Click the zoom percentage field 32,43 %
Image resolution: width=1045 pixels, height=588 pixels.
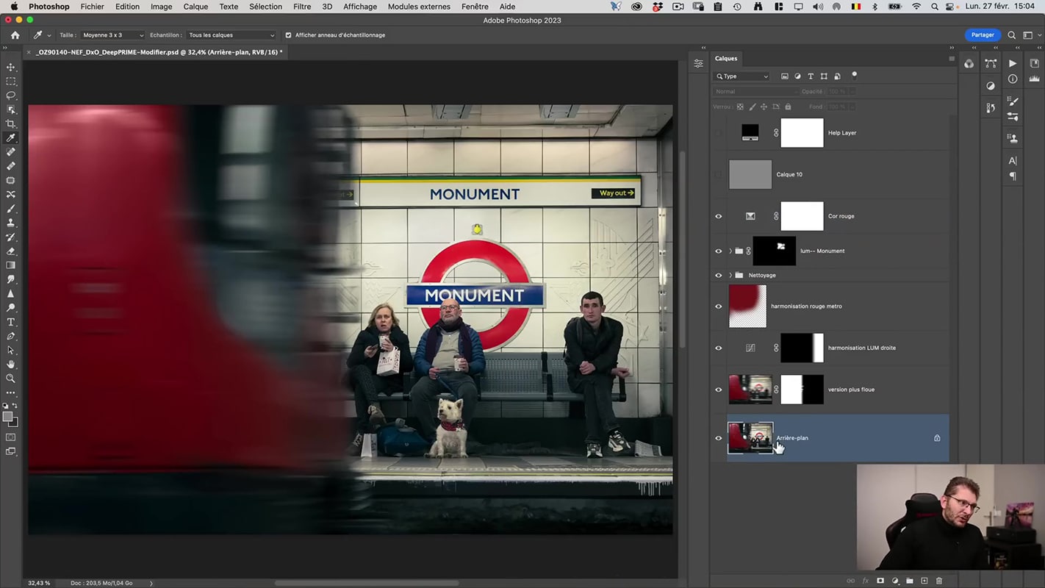(39, 583)
